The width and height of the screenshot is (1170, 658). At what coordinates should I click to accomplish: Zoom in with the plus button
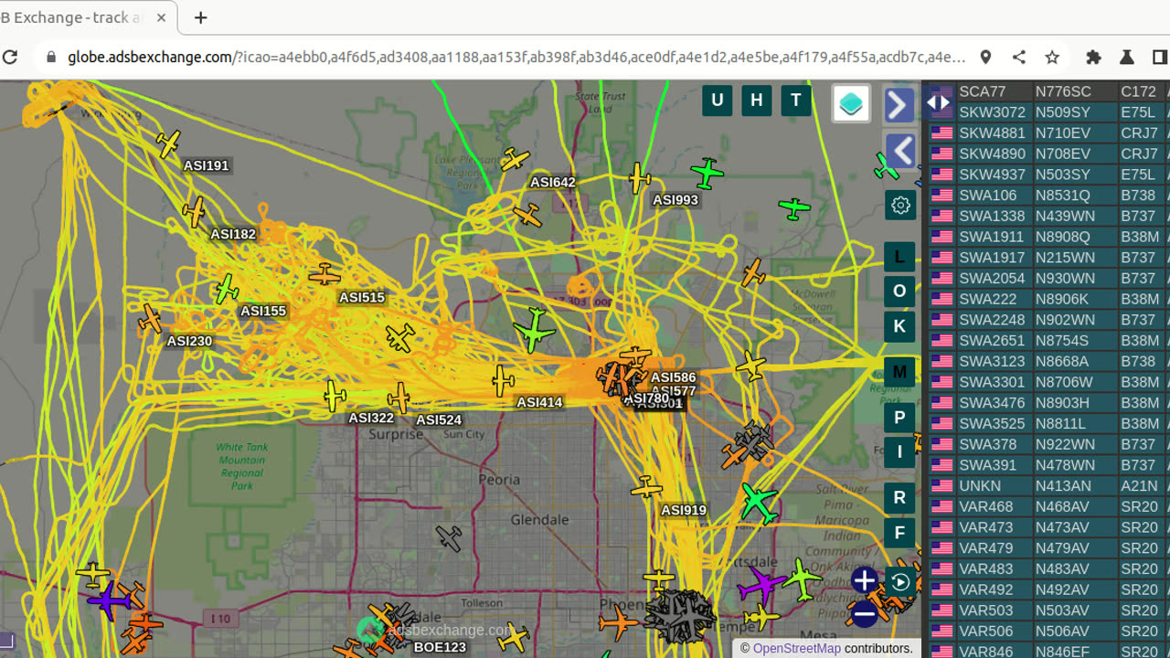point(864,579)
